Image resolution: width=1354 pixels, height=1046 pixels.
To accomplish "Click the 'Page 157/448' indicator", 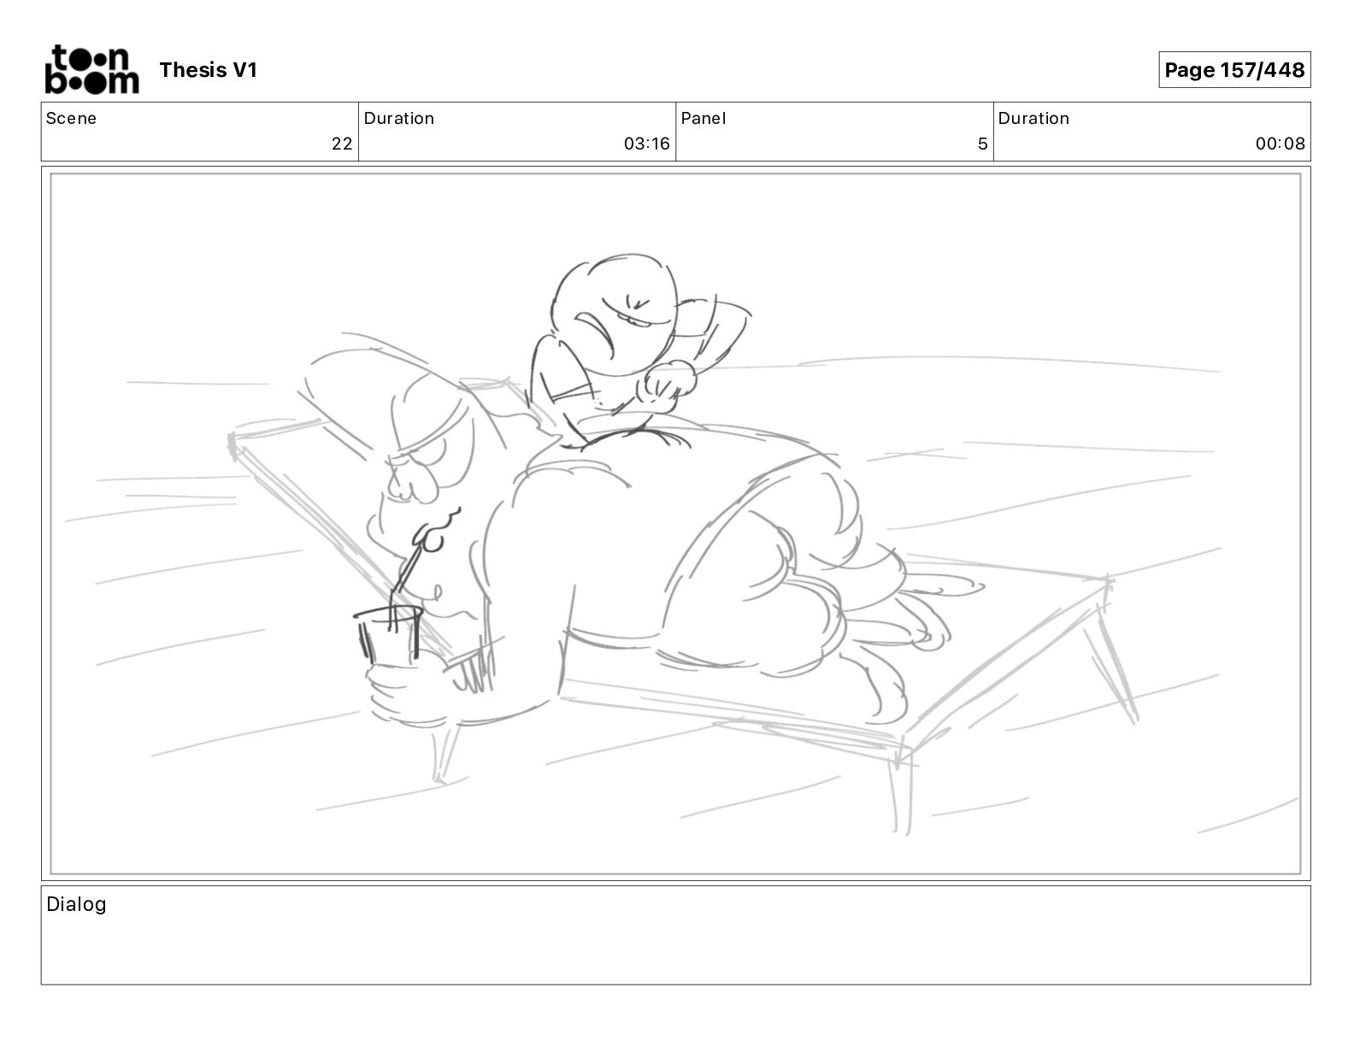I will tap(1234, 70).
